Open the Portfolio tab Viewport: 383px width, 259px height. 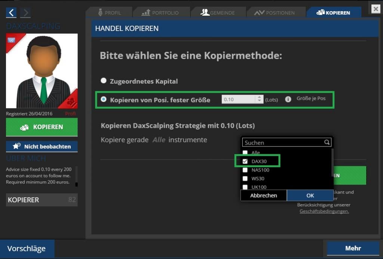coord(160,13)
